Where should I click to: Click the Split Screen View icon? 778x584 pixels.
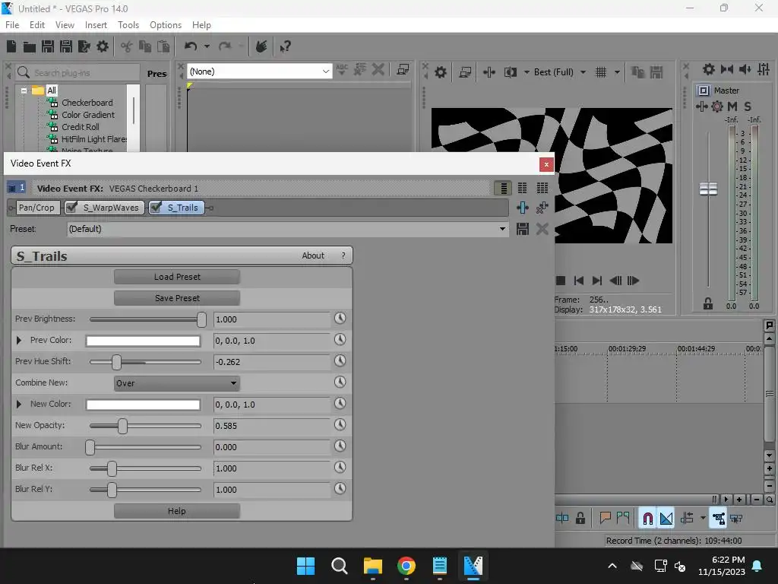coord(510,72)
